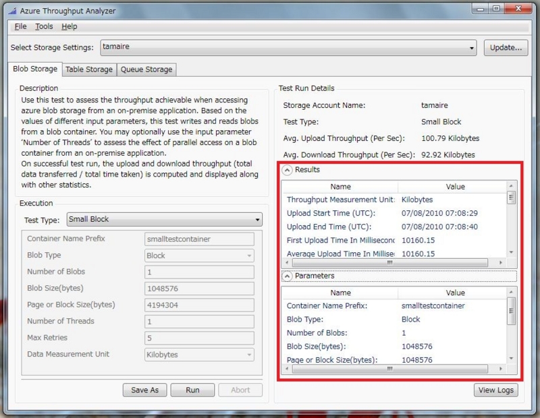Open the Test Type Small Block dropdown

coord(164,220)
